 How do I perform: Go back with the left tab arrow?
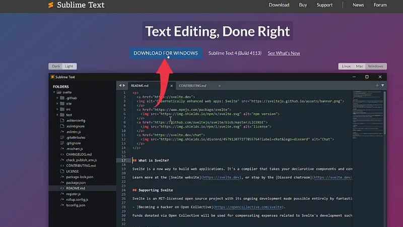(120, 86)
